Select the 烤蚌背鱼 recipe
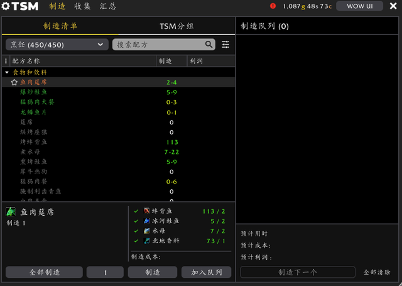Screen dimensions: 402x286 click(119, 142)
